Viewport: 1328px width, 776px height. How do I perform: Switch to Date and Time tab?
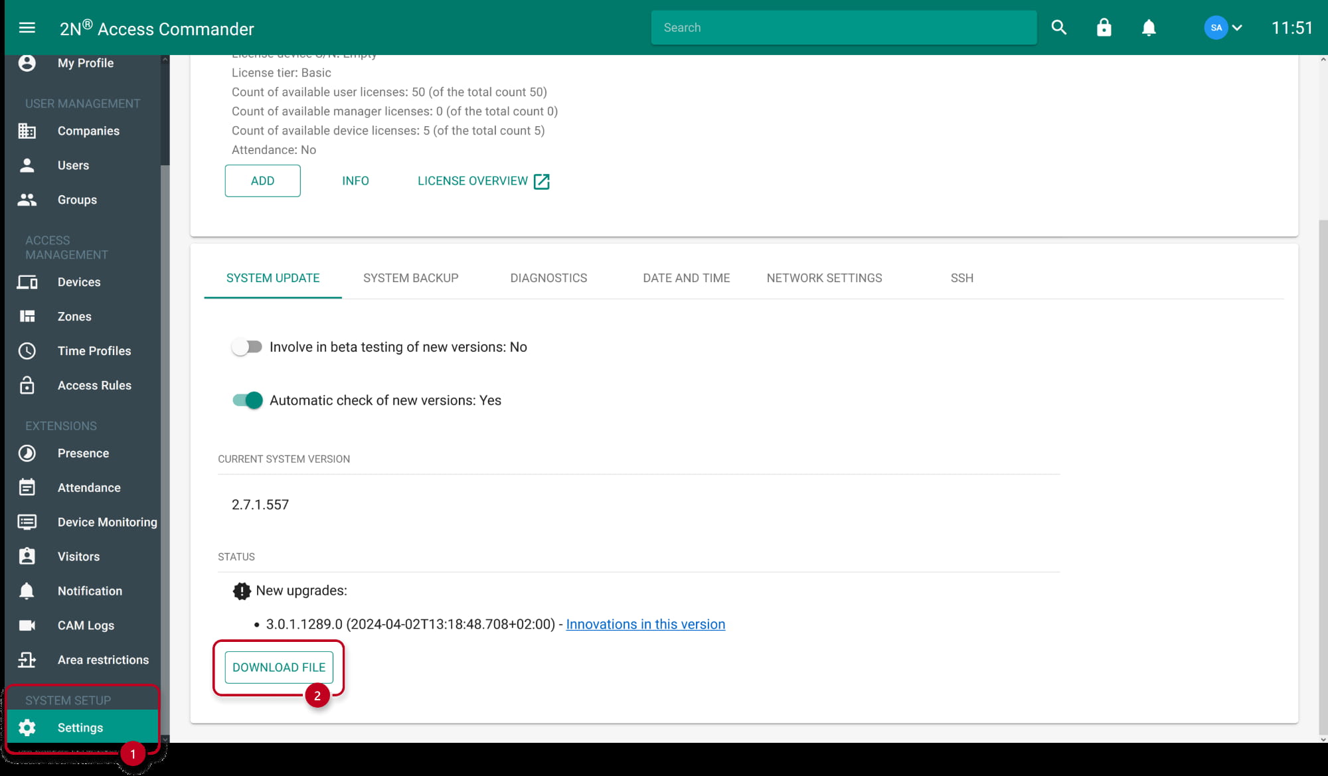click(686, 278)
